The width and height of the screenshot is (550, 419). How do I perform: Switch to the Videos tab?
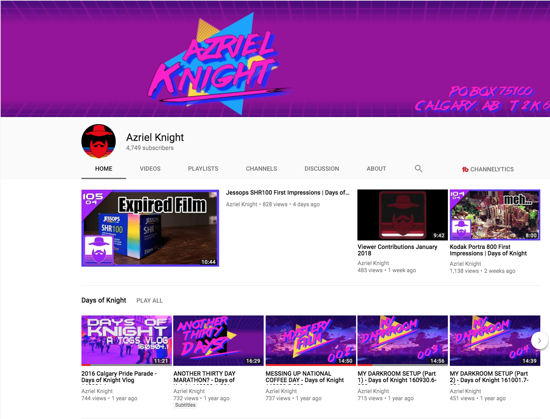point(150,168)
